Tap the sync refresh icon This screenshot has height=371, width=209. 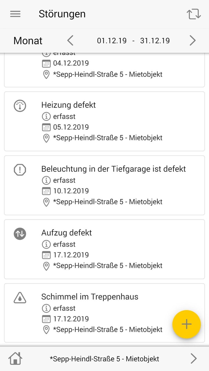pos(194,14)
